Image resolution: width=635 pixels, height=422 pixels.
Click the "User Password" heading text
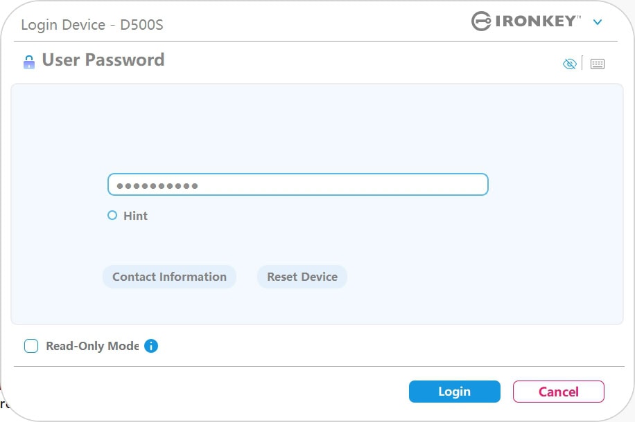coord(103,60)
